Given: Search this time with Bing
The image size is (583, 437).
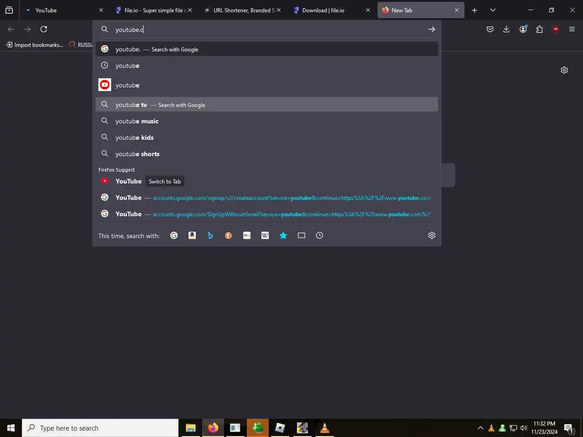Looking at the screenshot, I should tap(210, 235).
